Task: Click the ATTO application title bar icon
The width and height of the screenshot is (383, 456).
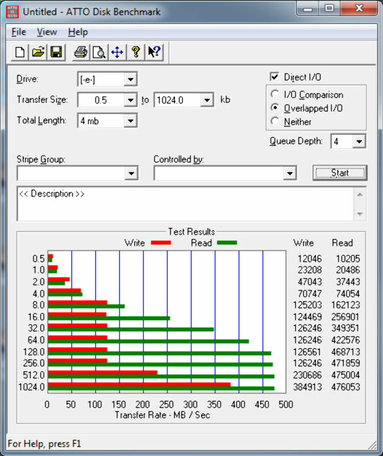Action: coord(12,12)
